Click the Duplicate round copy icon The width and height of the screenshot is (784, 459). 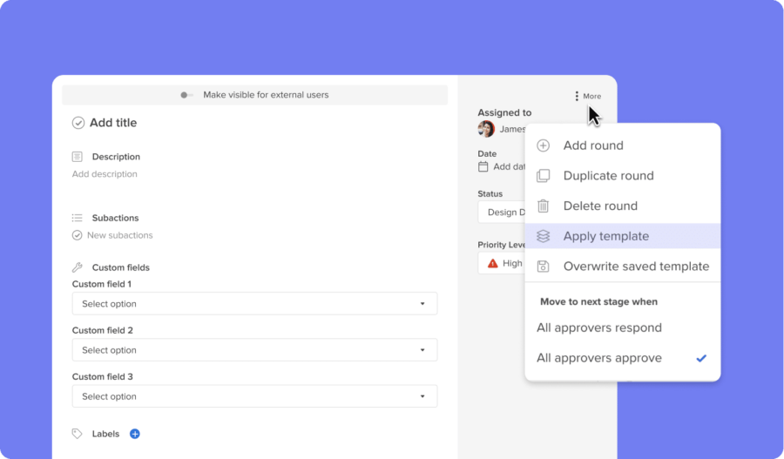[544, 176]
